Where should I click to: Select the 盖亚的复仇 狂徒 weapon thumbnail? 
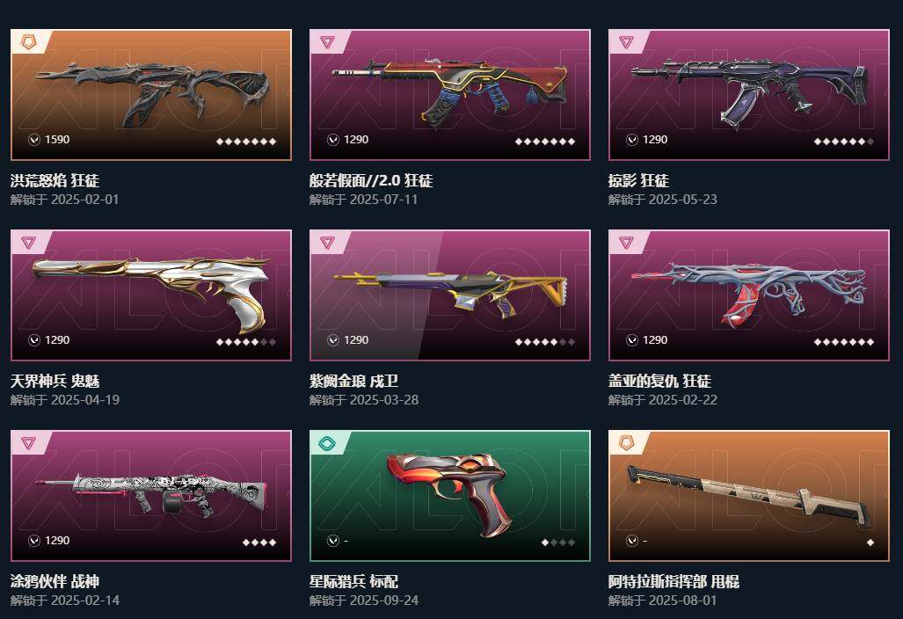click(x=748, y=295)
